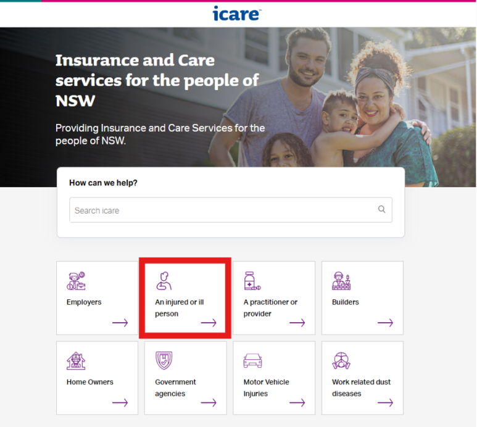477x427 pixels.
Task: Click the Government agencies text link
Action: coord(175,388)
